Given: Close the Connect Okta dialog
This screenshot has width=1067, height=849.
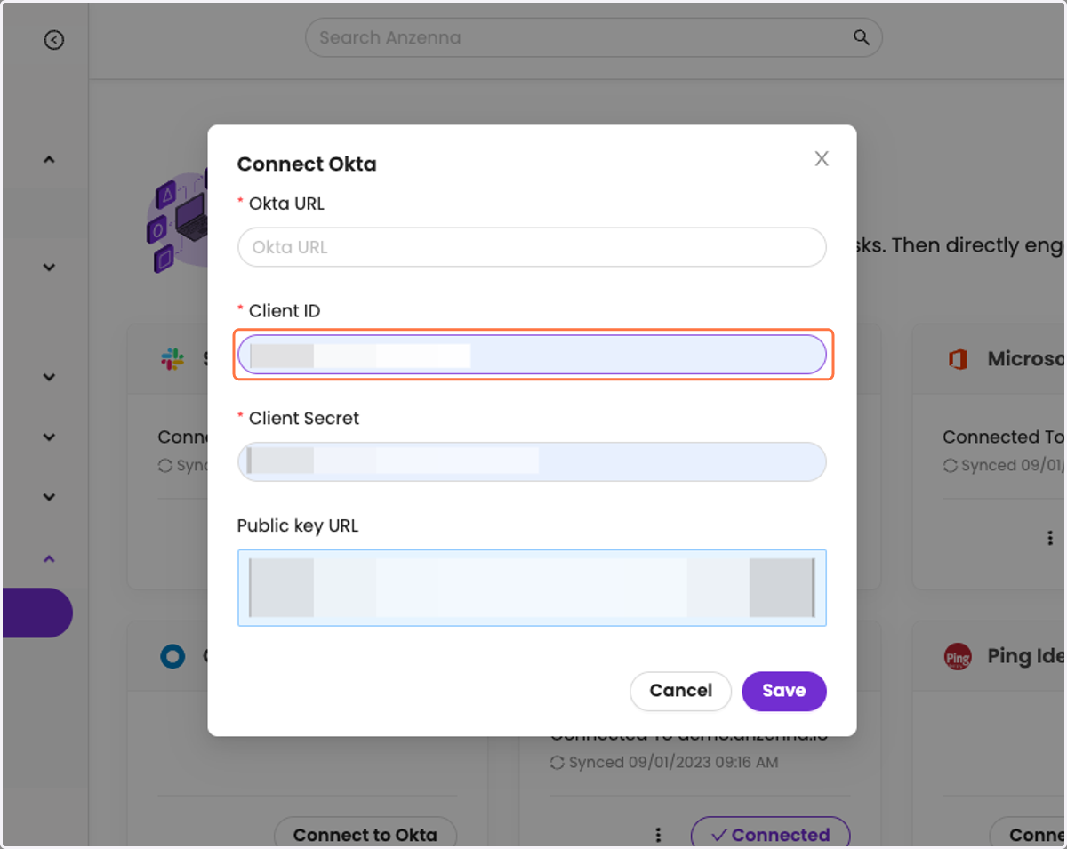Looking at the screenshot, I should [822, 159].
